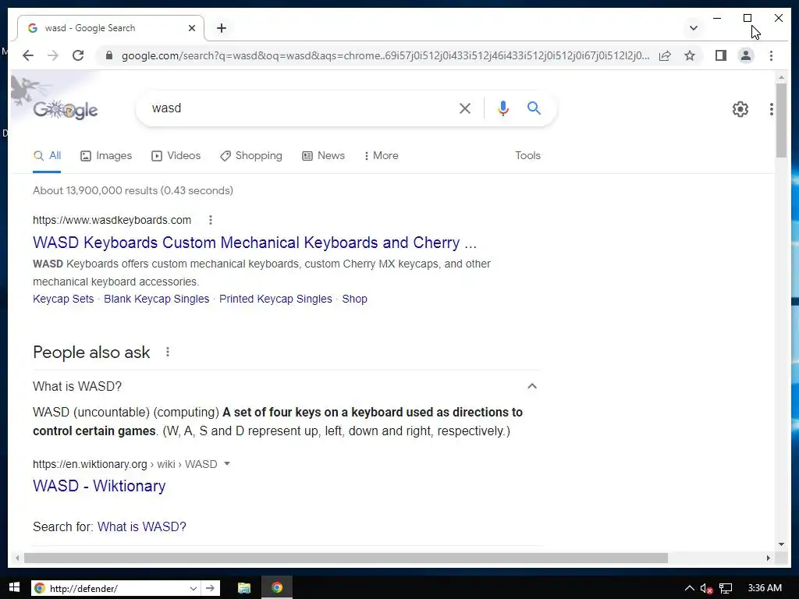The width and height of the screenshot is (799, 599).
Task: Open a new tab
Action: coord(221,28)
